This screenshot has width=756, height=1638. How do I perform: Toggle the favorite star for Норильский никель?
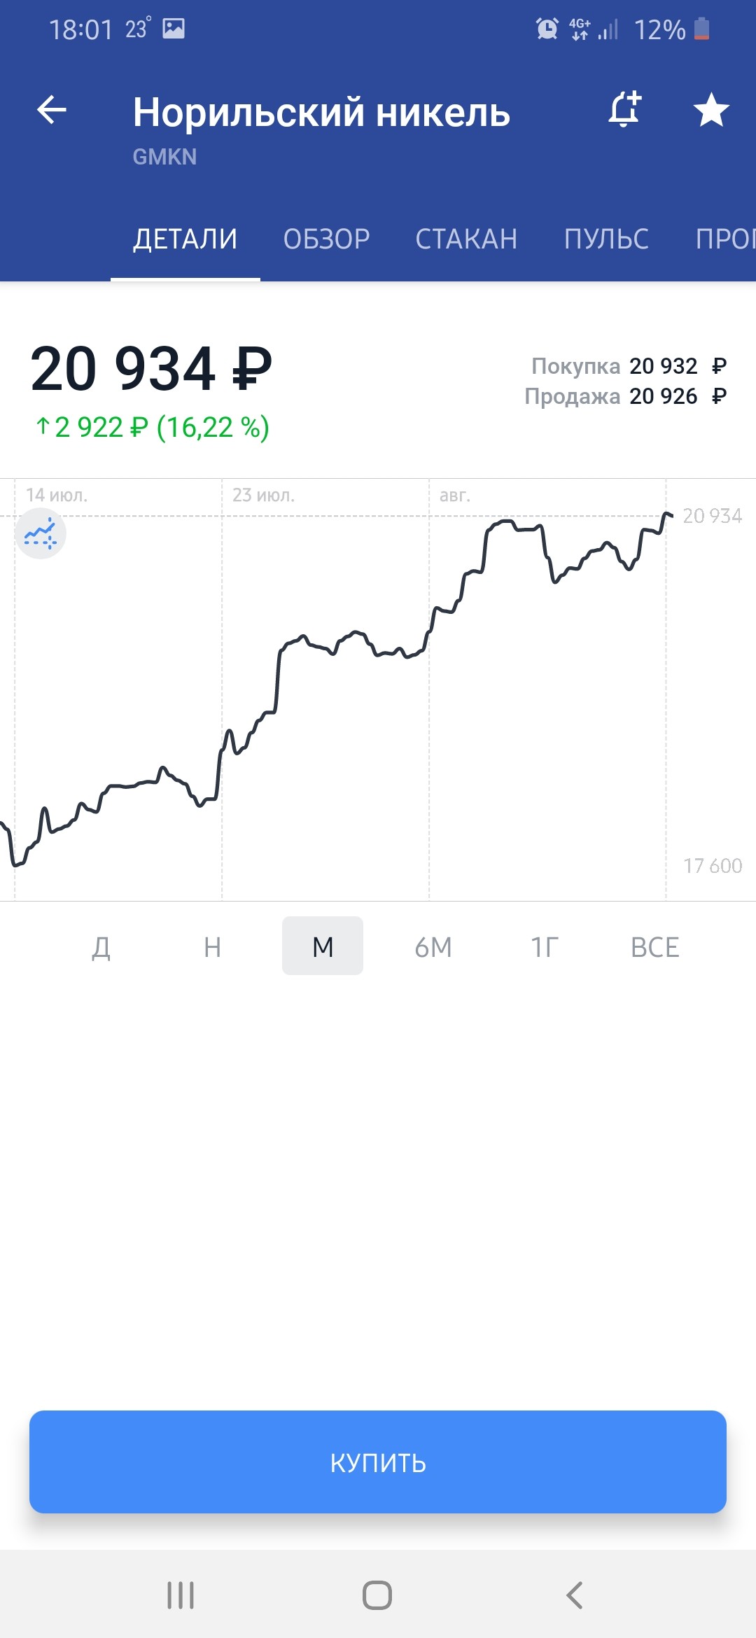click(x=710, y=110)
